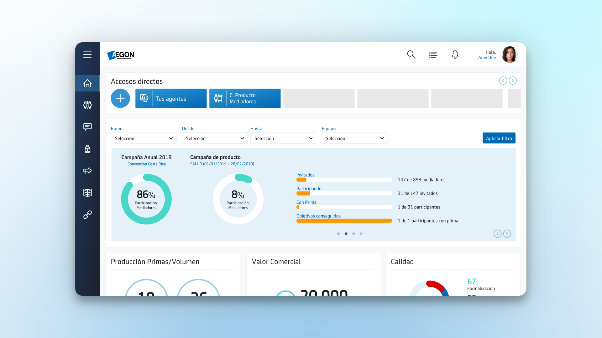
Task: Select second campaign carousel dot
Action: click(x=346, y=234)
